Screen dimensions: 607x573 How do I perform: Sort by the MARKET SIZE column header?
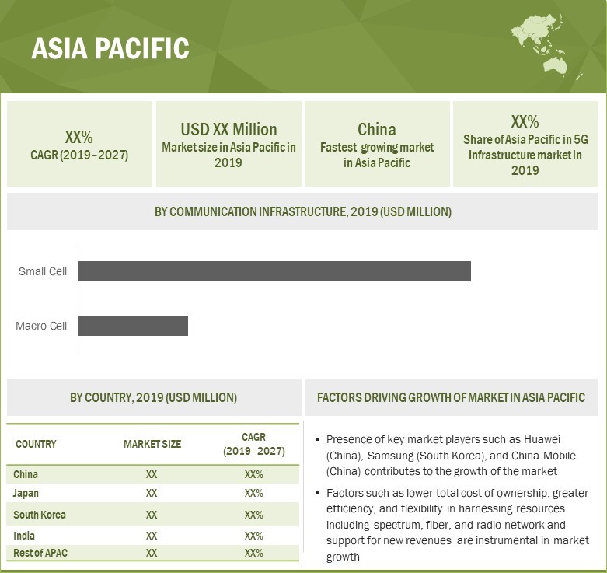click(x=152, y=444)
